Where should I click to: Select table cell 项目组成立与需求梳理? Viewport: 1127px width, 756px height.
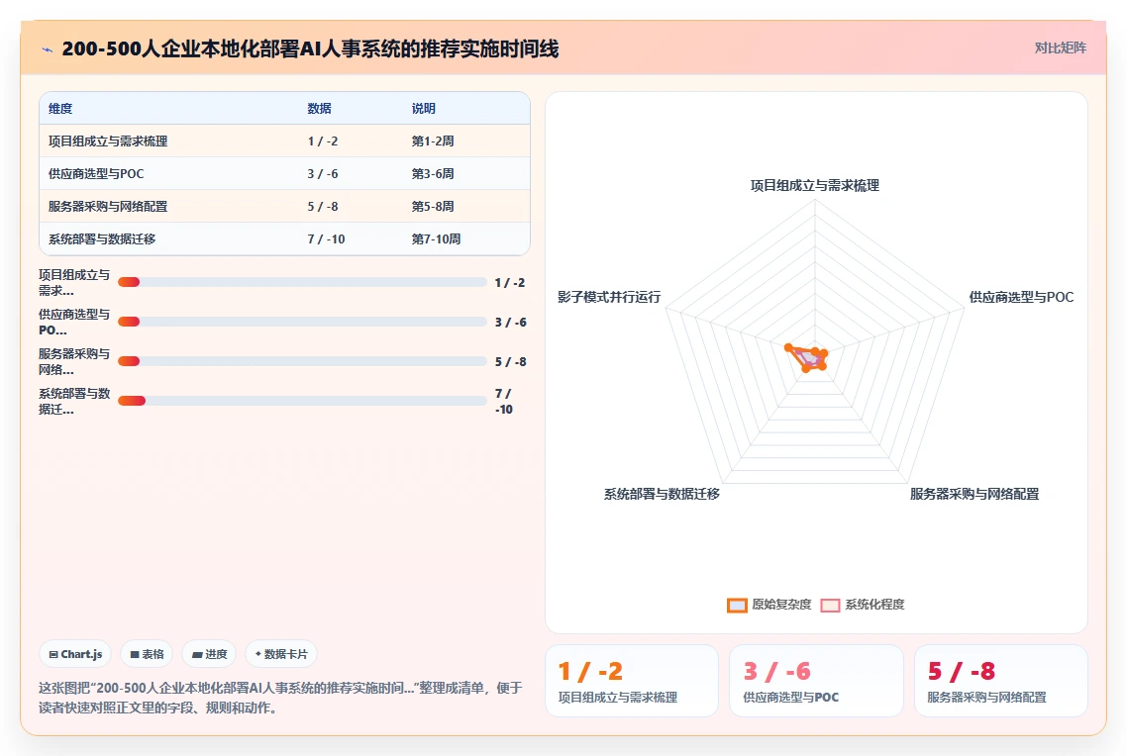tap(108, 142)
